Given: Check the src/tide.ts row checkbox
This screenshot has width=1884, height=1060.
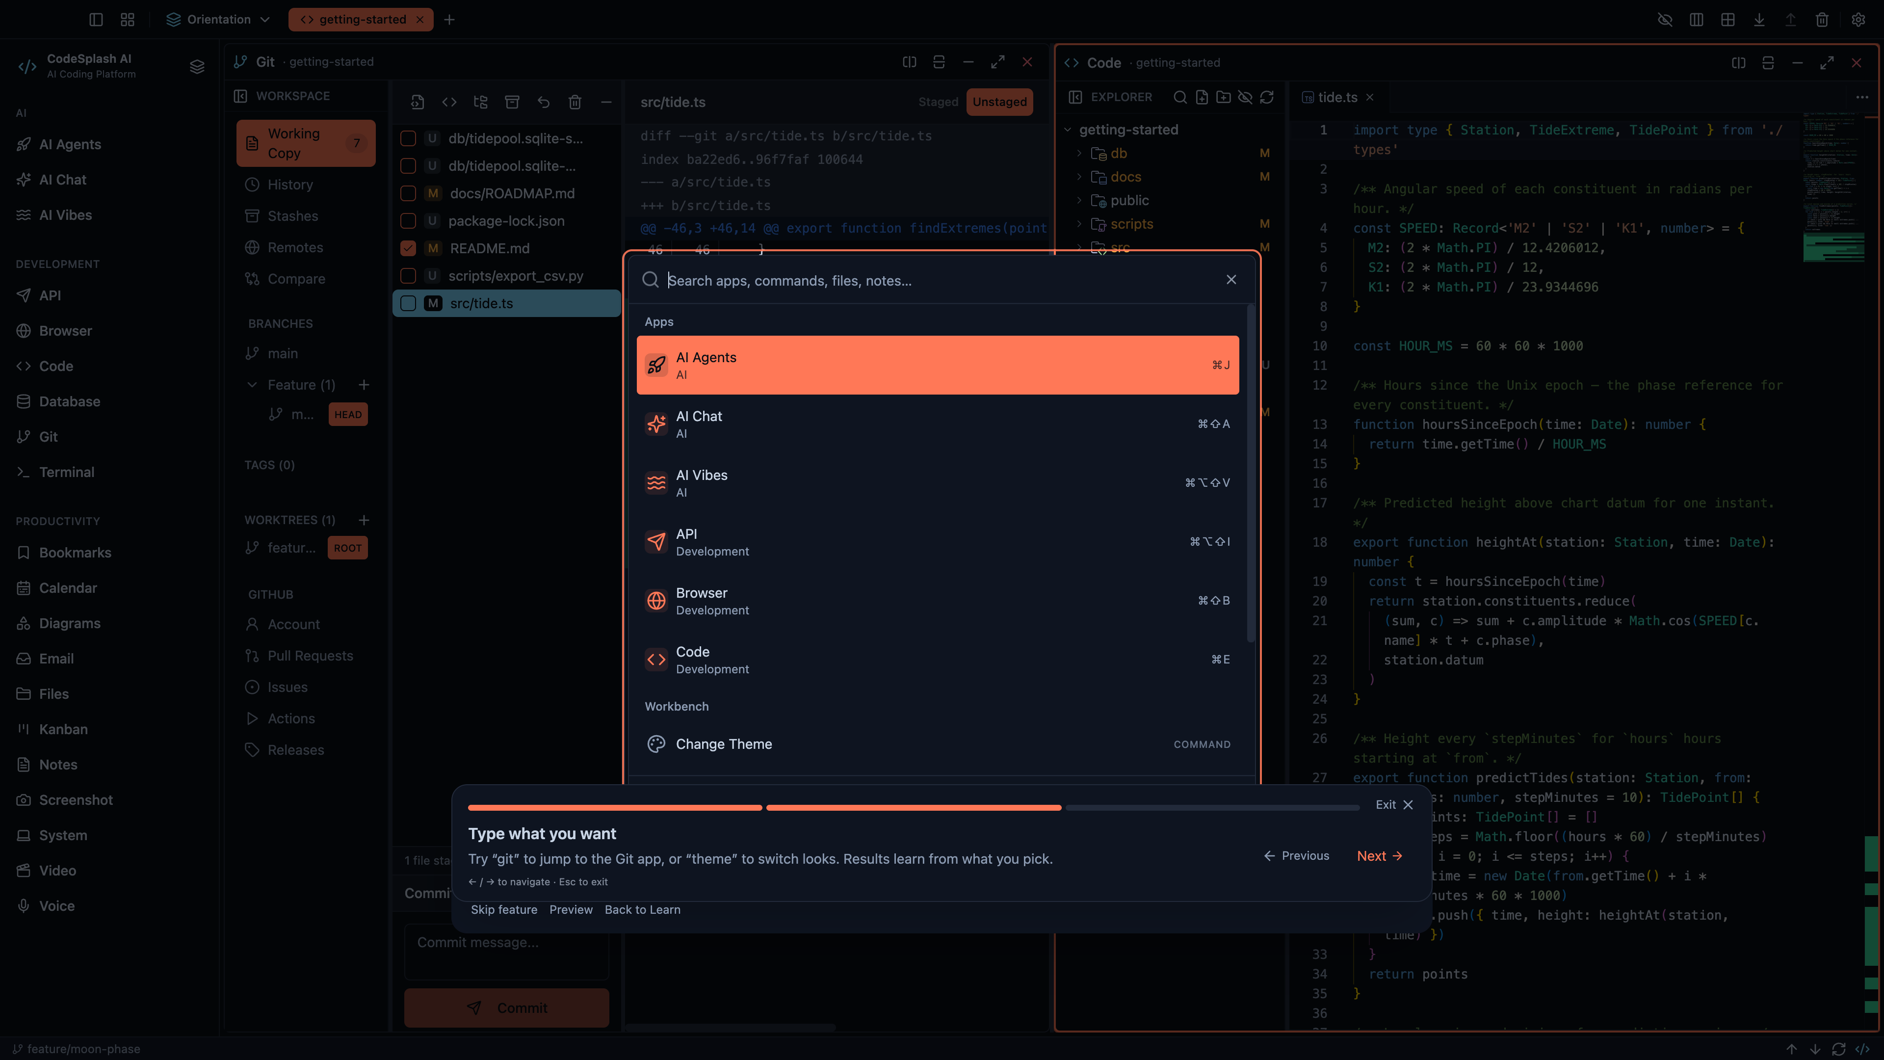Looking at the screenshot, I should [408, 304].
